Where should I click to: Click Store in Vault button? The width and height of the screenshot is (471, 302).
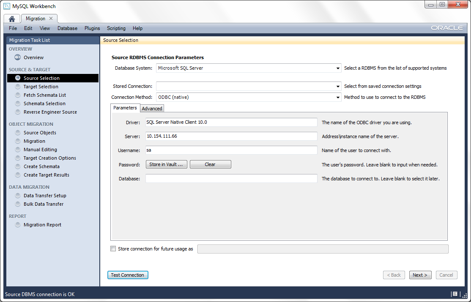[x=166, y=164]
